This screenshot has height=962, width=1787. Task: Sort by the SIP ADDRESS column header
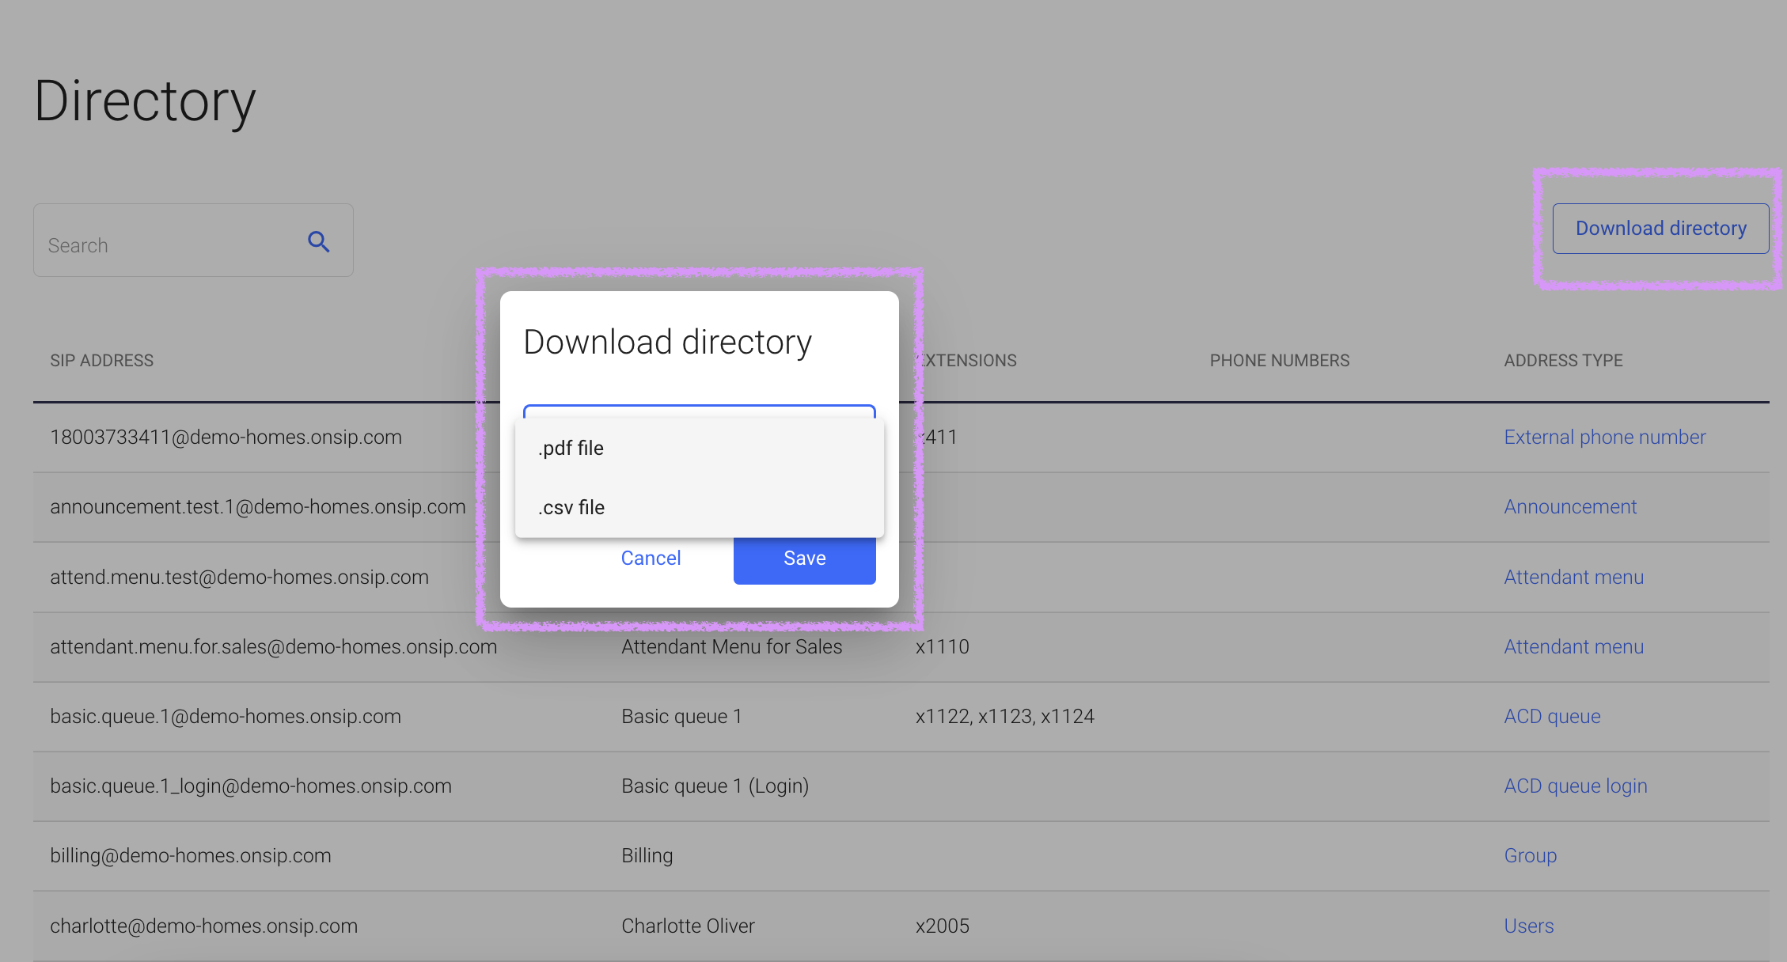tap(102, 360)
